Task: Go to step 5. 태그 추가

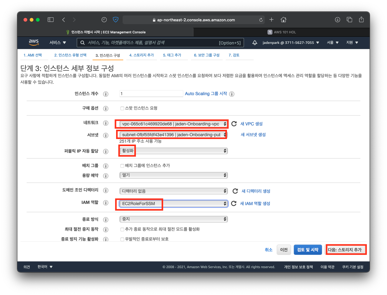Action: coord(172,55)
